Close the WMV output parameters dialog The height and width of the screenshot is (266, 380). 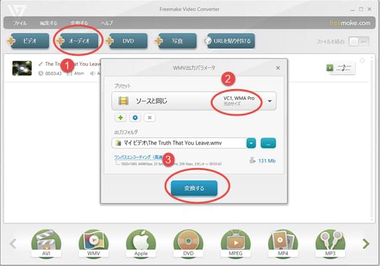tap(278, 68)
